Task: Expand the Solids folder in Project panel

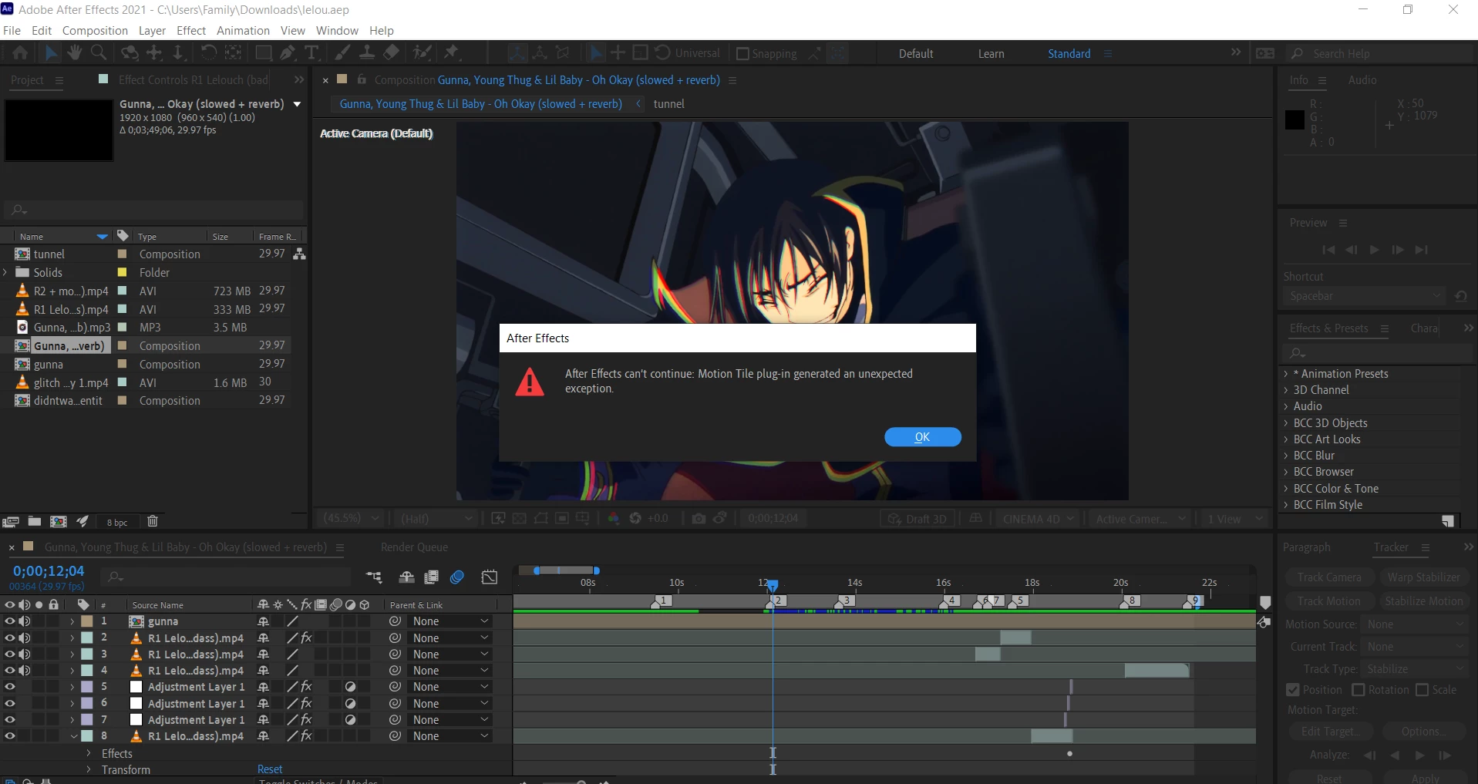Action: 6,272
